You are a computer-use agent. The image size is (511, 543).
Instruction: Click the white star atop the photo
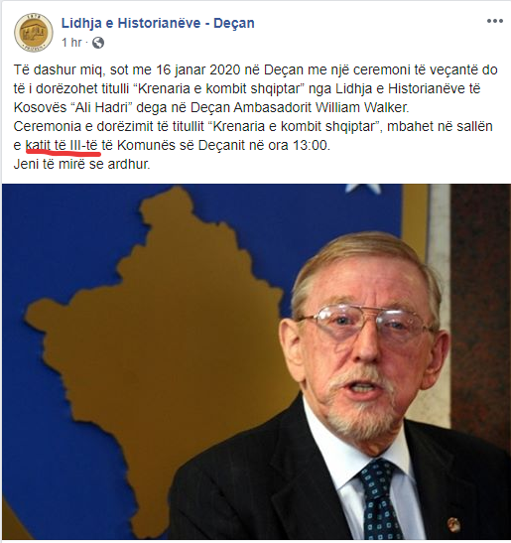(x=362, y=189)
